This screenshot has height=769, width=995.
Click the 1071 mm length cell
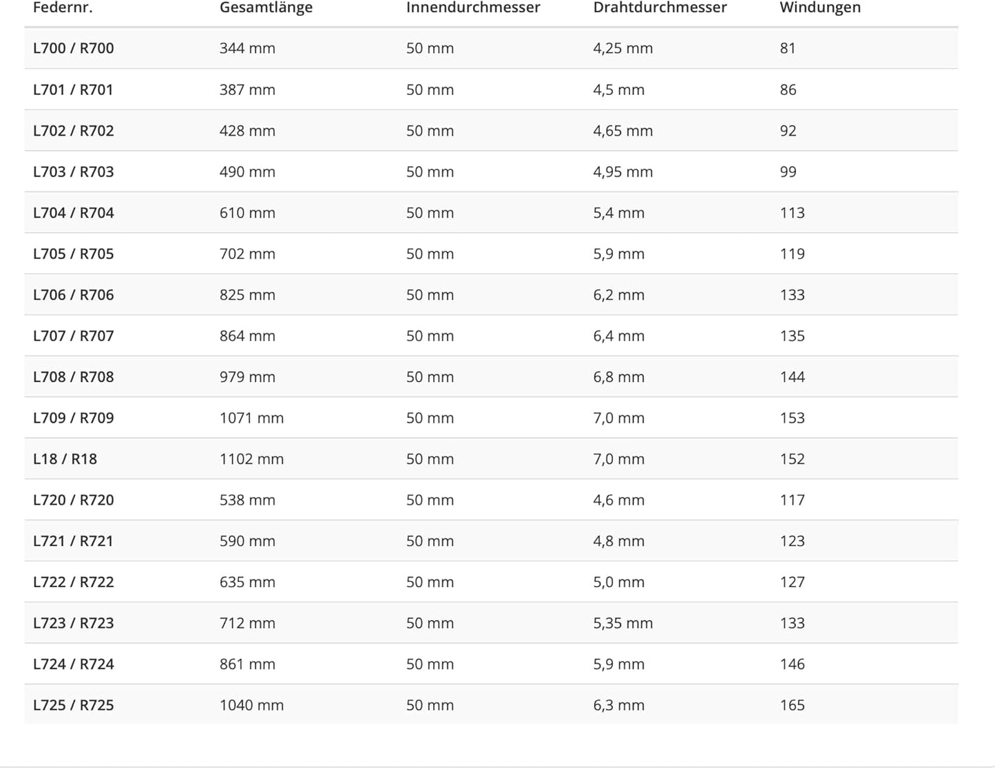251,418
